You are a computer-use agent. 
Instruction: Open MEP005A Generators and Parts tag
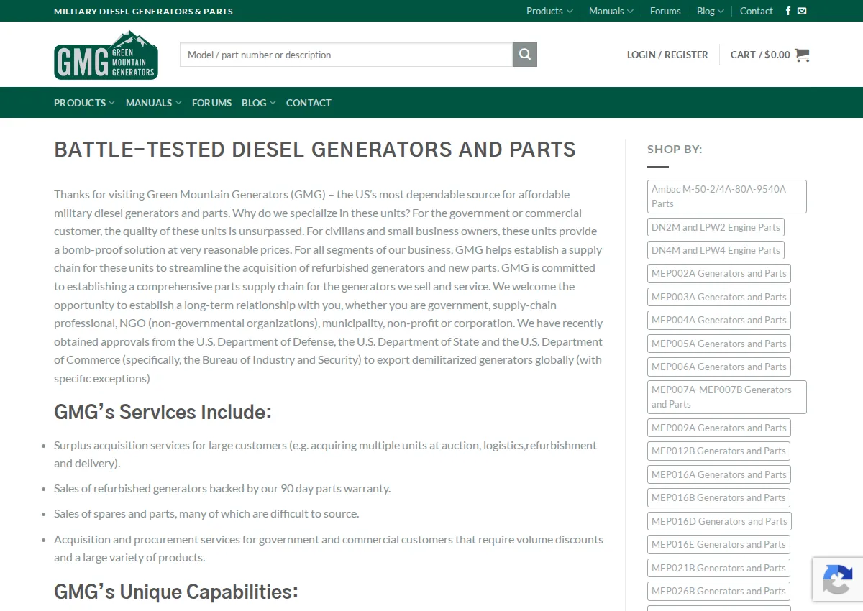[718, 344]
